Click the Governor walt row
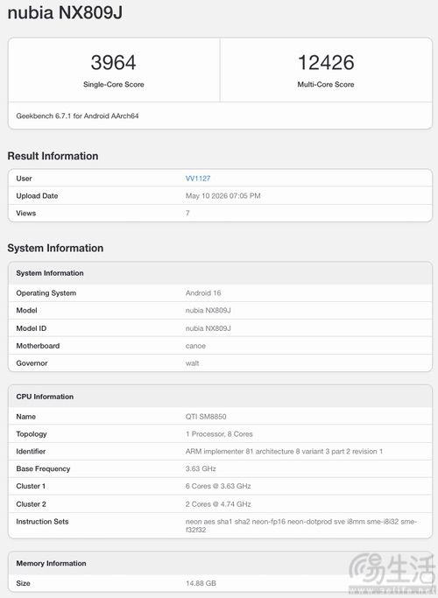The image size is (438, 598). [220, 363]
